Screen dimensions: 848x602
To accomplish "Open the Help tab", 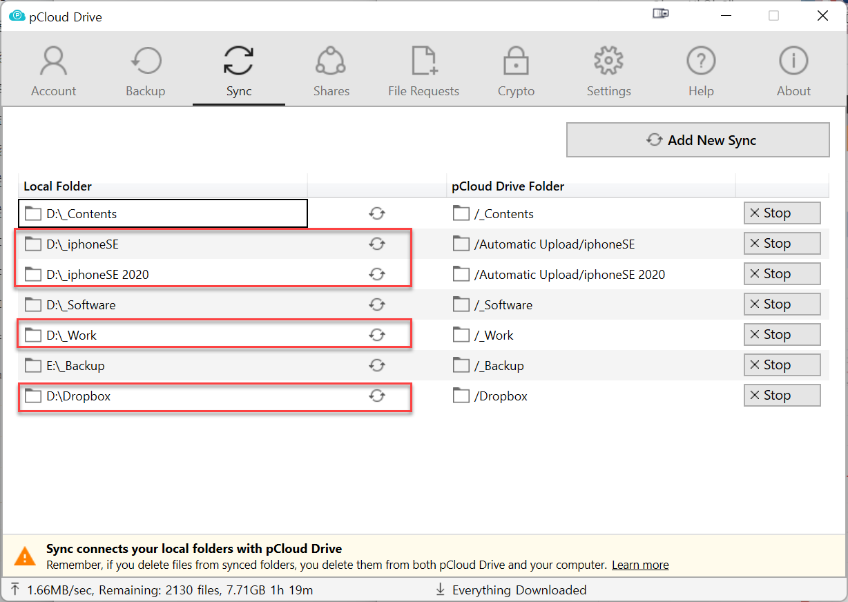I will (x=701, y=71).
